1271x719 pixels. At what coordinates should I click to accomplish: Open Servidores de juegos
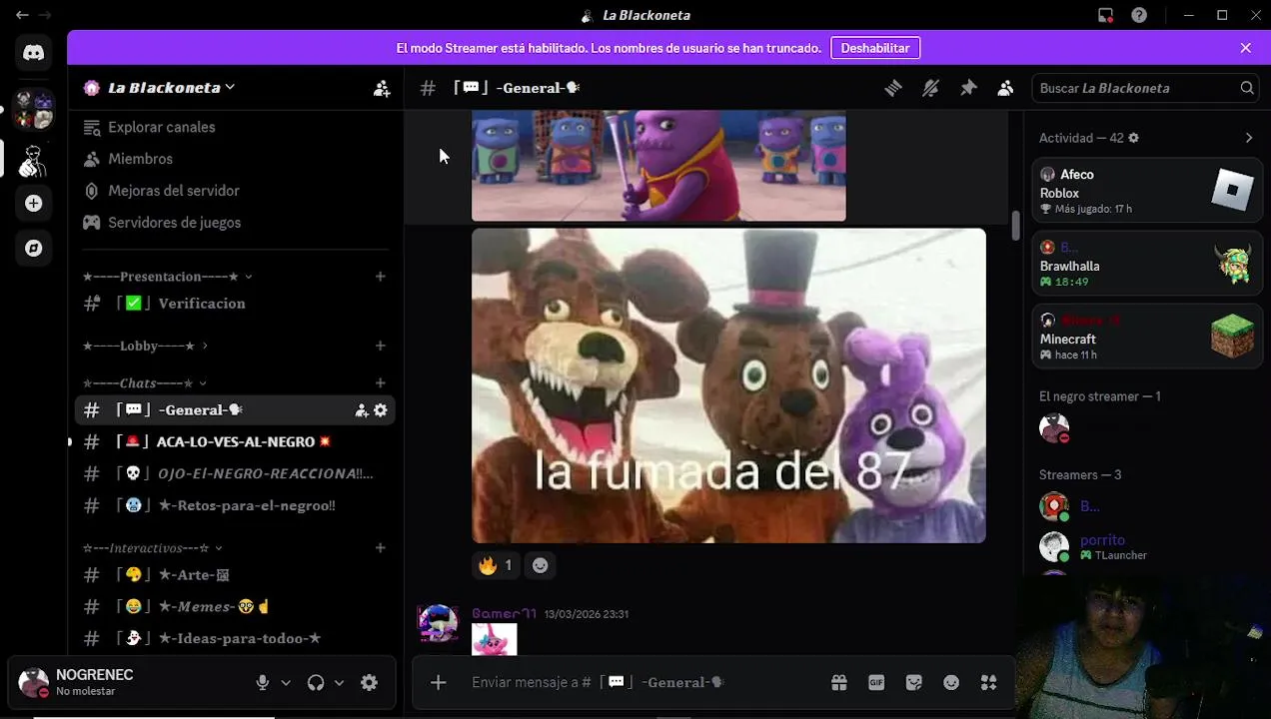pos(235,223)
